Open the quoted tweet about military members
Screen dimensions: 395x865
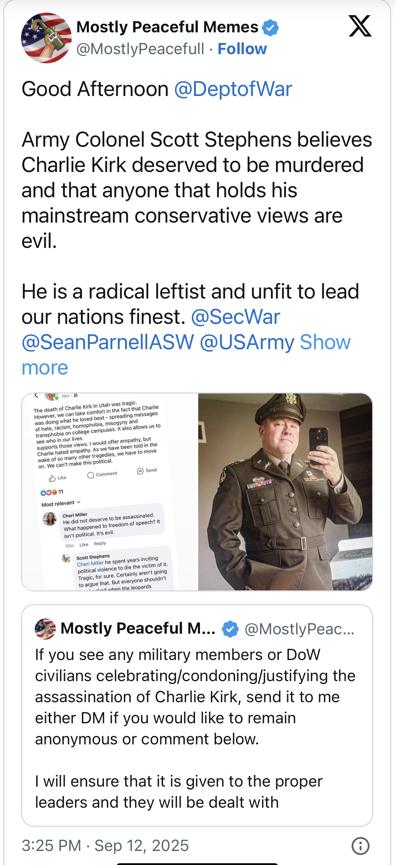(197, 715)
